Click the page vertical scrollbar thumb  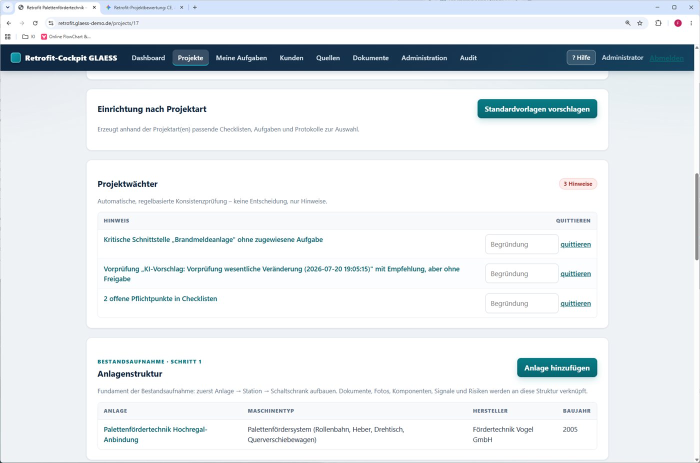coord(697,216)
